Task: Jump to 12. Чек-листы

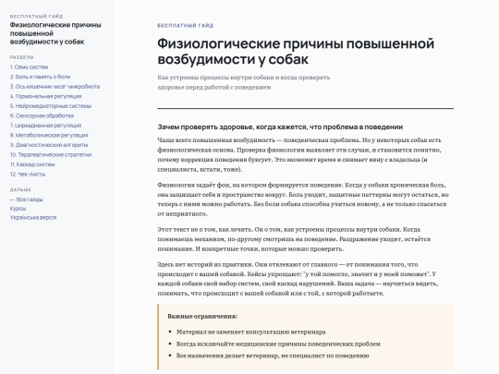Action: (x=28, y=175)
